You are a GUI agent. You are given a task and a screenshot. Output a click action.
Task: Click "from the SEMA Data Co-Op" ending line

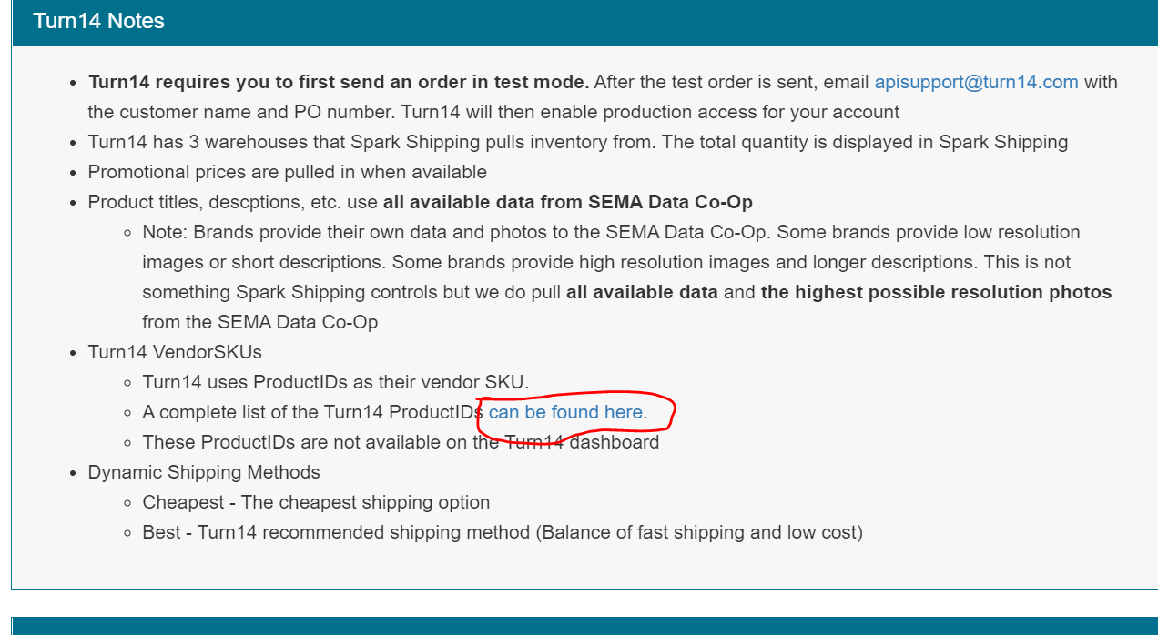point(259,322)
